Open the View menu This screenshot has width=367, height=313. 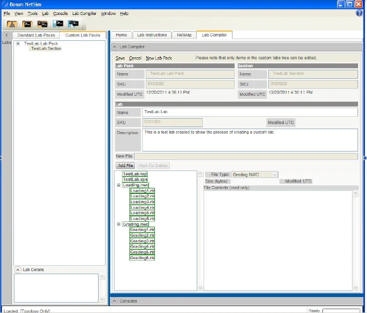(19, 13)
